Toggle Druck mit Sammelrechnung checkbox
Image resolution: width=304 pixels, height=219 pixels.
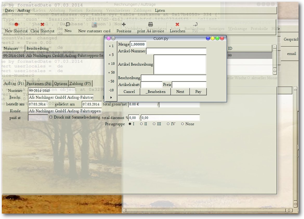point(51,117)
